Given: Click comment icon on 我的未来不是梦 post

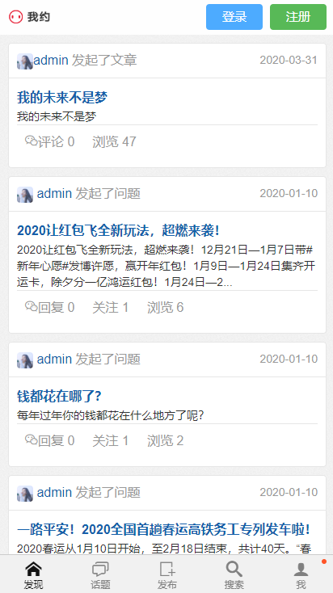Looking at the screenshot, I should [x=31, y=141].
